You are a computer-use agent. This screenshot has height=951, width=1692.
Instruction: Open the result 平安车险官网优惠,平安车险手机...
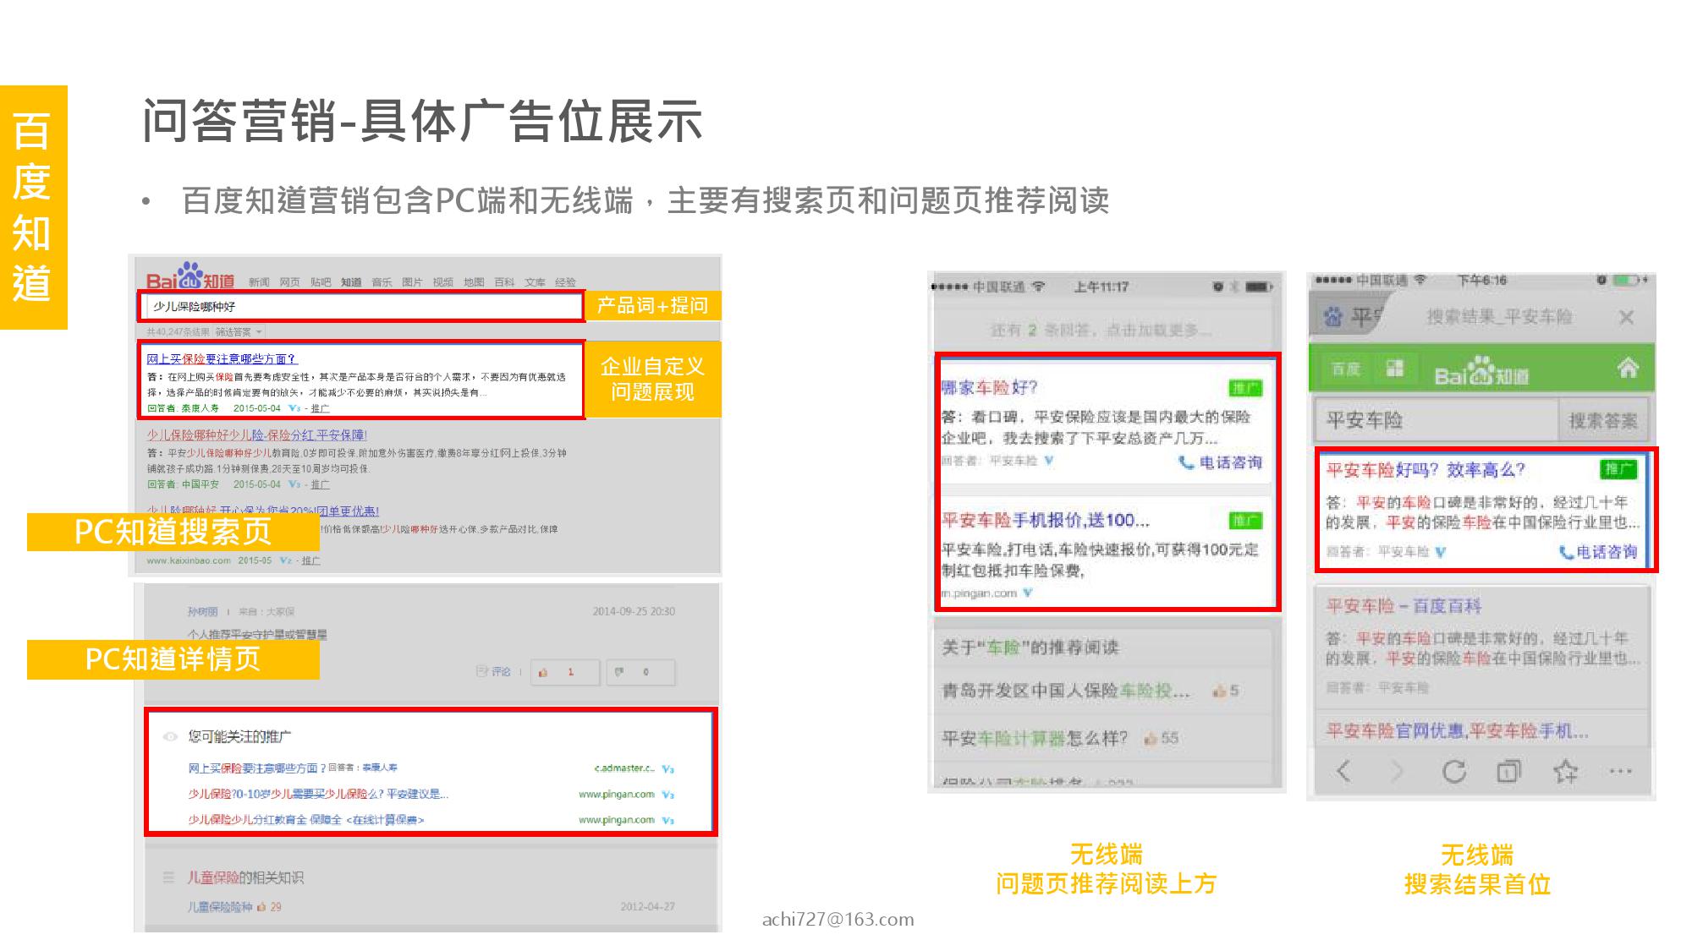point(1457,730)
